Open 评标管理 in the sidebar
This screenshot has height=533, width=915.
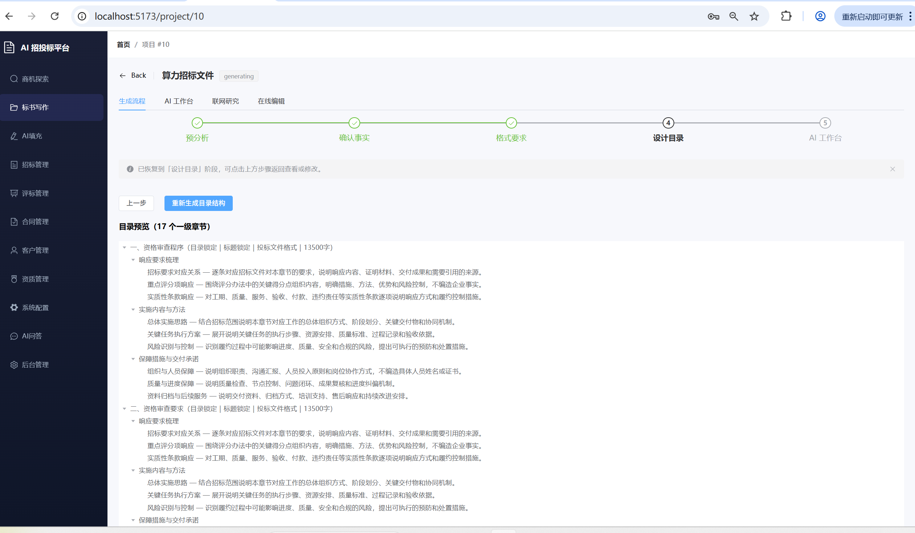click(52, 193)
